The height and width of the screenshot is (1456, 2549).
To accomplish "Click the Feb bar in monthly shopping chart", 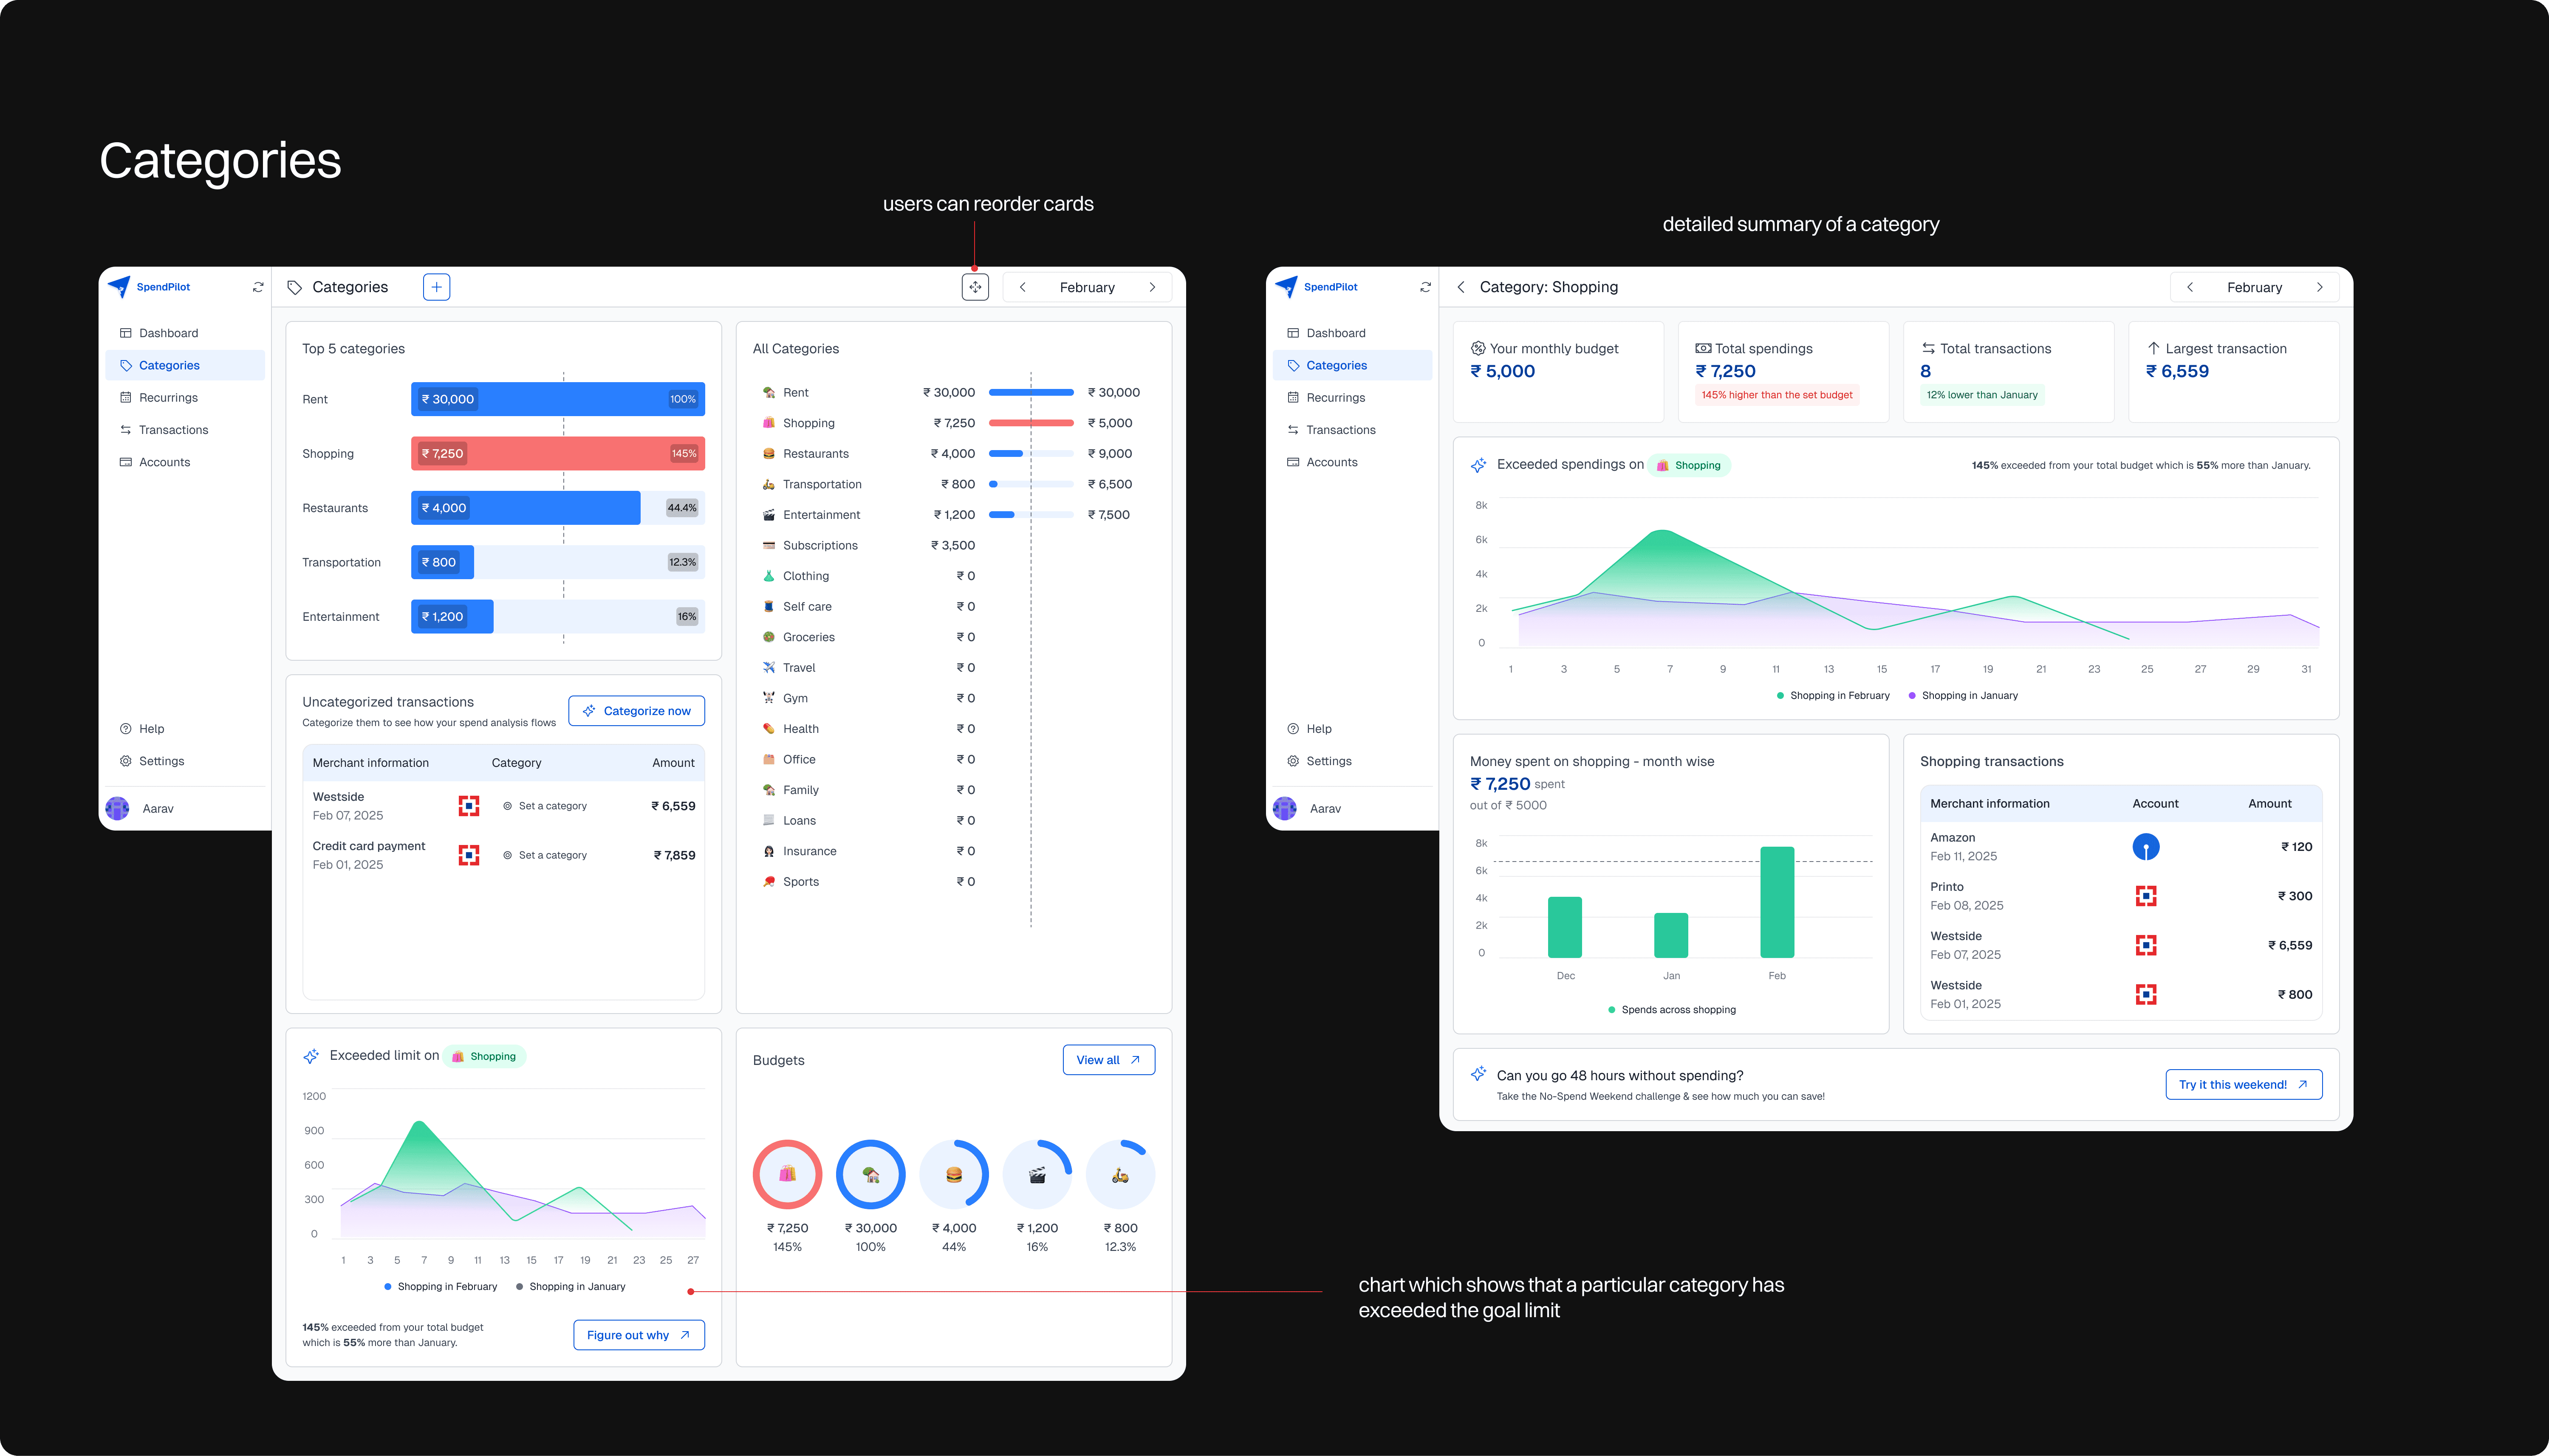I will [1777, 902].
